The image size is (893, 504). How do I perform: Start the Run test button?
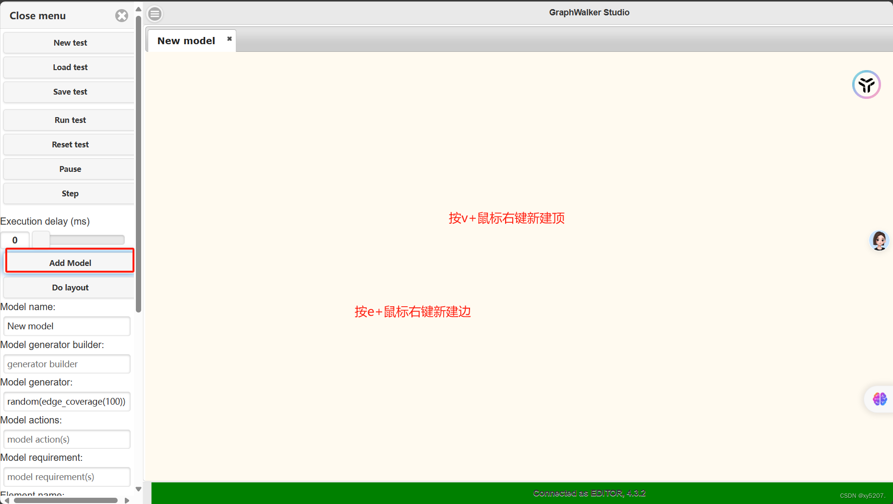click(x=69, y=120)
